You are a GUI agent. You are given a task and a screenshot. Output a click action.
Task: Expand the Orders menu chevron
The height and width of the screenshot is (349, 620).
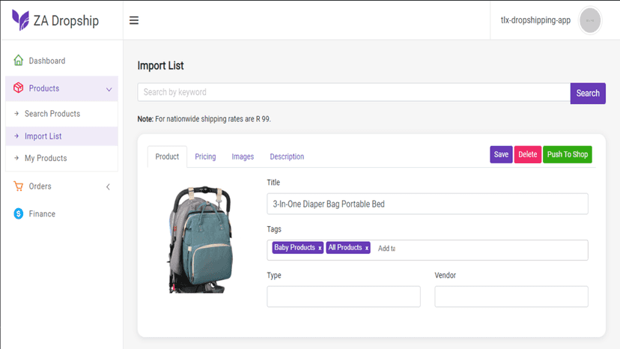click(108, 186)
